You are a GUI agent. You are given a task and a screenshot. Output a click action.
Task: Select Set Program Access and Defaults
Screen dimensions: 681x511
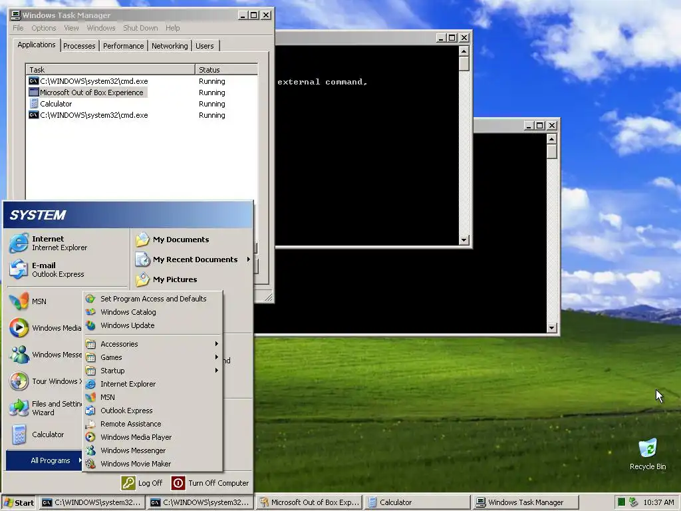click(153, 299)
